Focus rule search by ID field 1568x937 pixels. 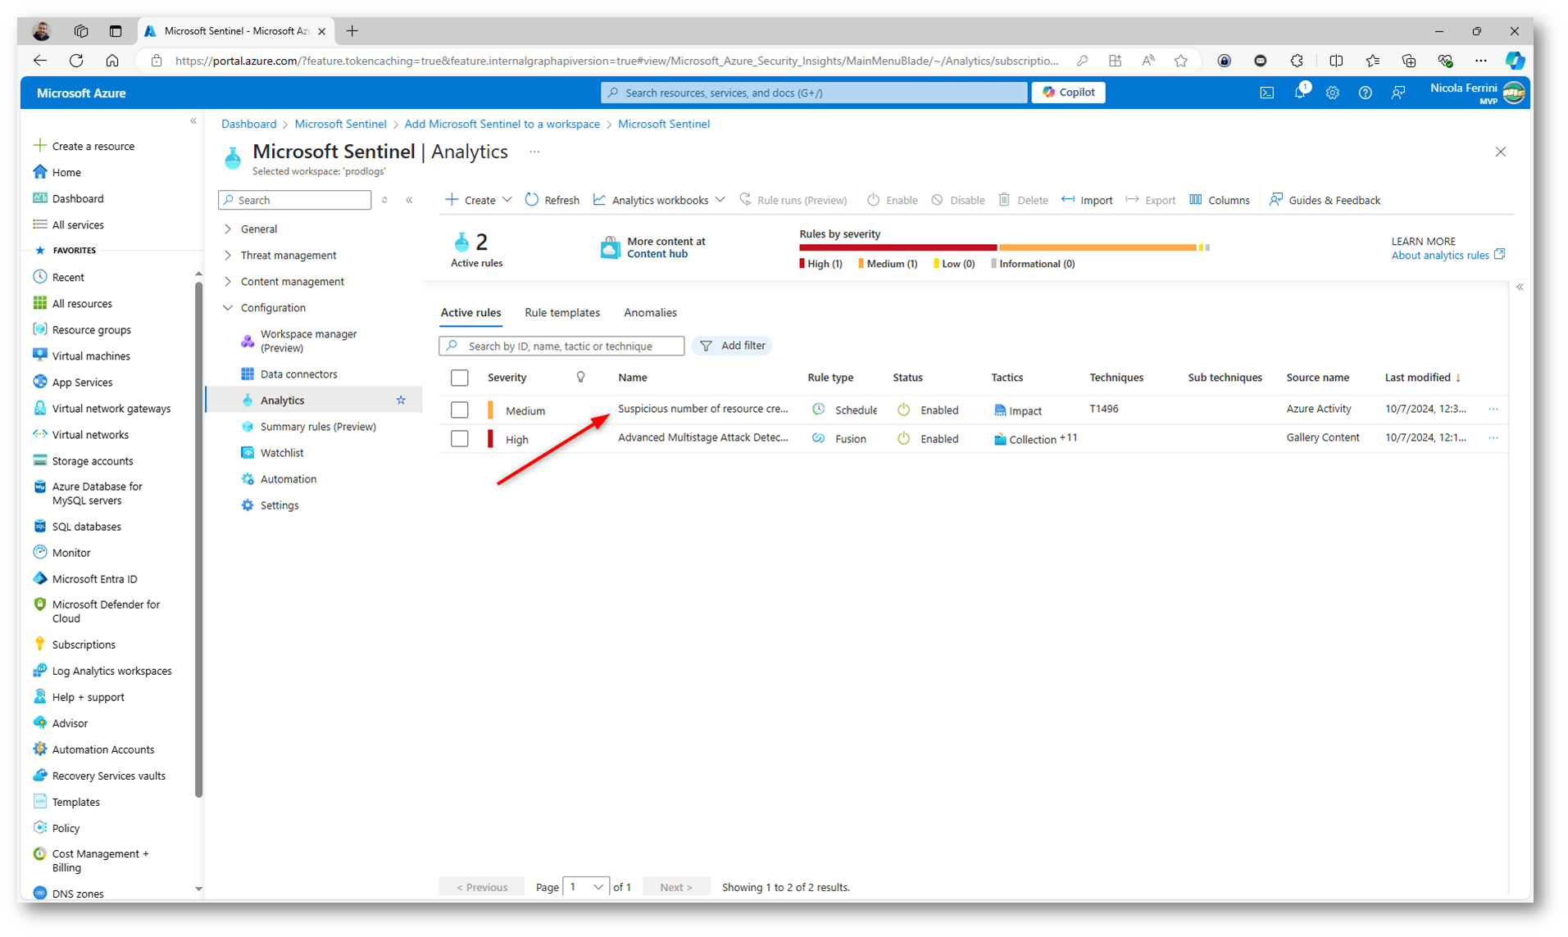point(562,346)
